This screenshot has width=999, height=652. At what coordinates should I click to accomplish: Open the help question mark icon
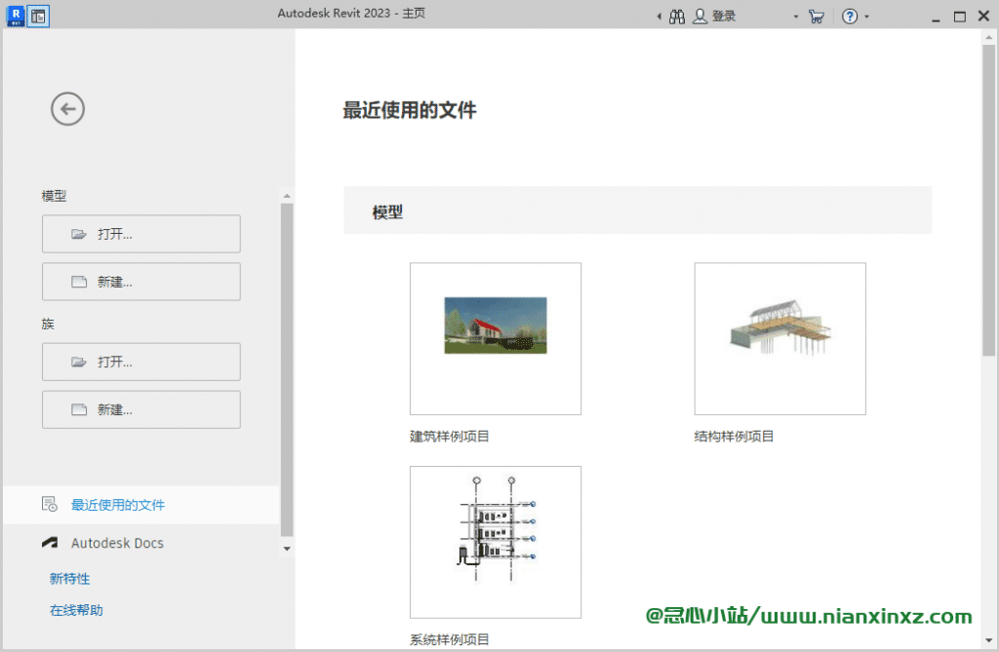tap(850, 17)
